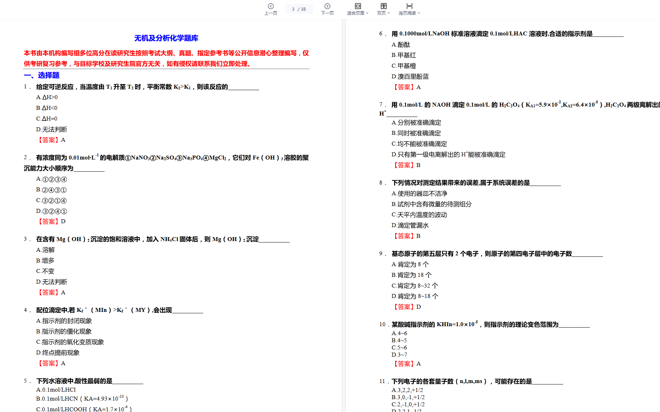660x412 pixels.
Task: Expand the 适合页面 dropdown arrow
Action: click(367, 13)
